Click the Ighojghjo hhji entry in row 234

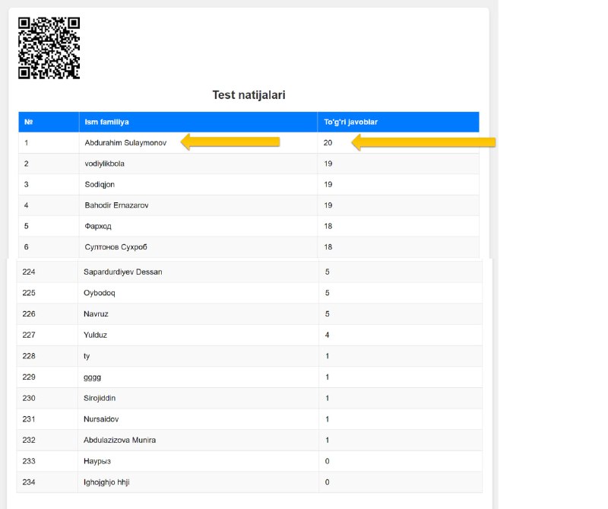tap(106, 482)
